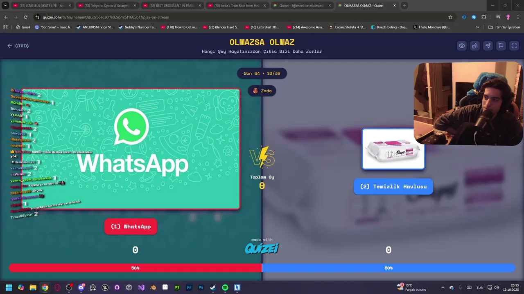Screen dimensions: 524x294
Task: Open the tab search dropdown arrow
Action: 5,6
